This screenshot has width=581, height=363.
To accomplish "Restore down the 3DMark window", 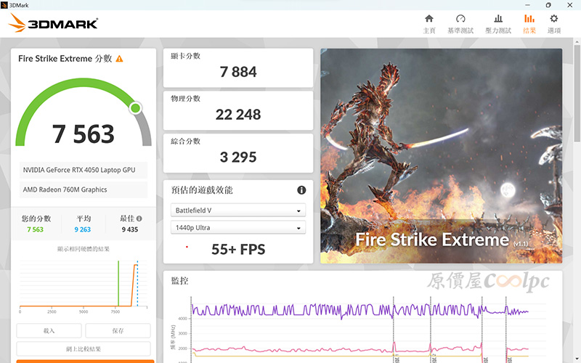I will click(x=548, y=5).
